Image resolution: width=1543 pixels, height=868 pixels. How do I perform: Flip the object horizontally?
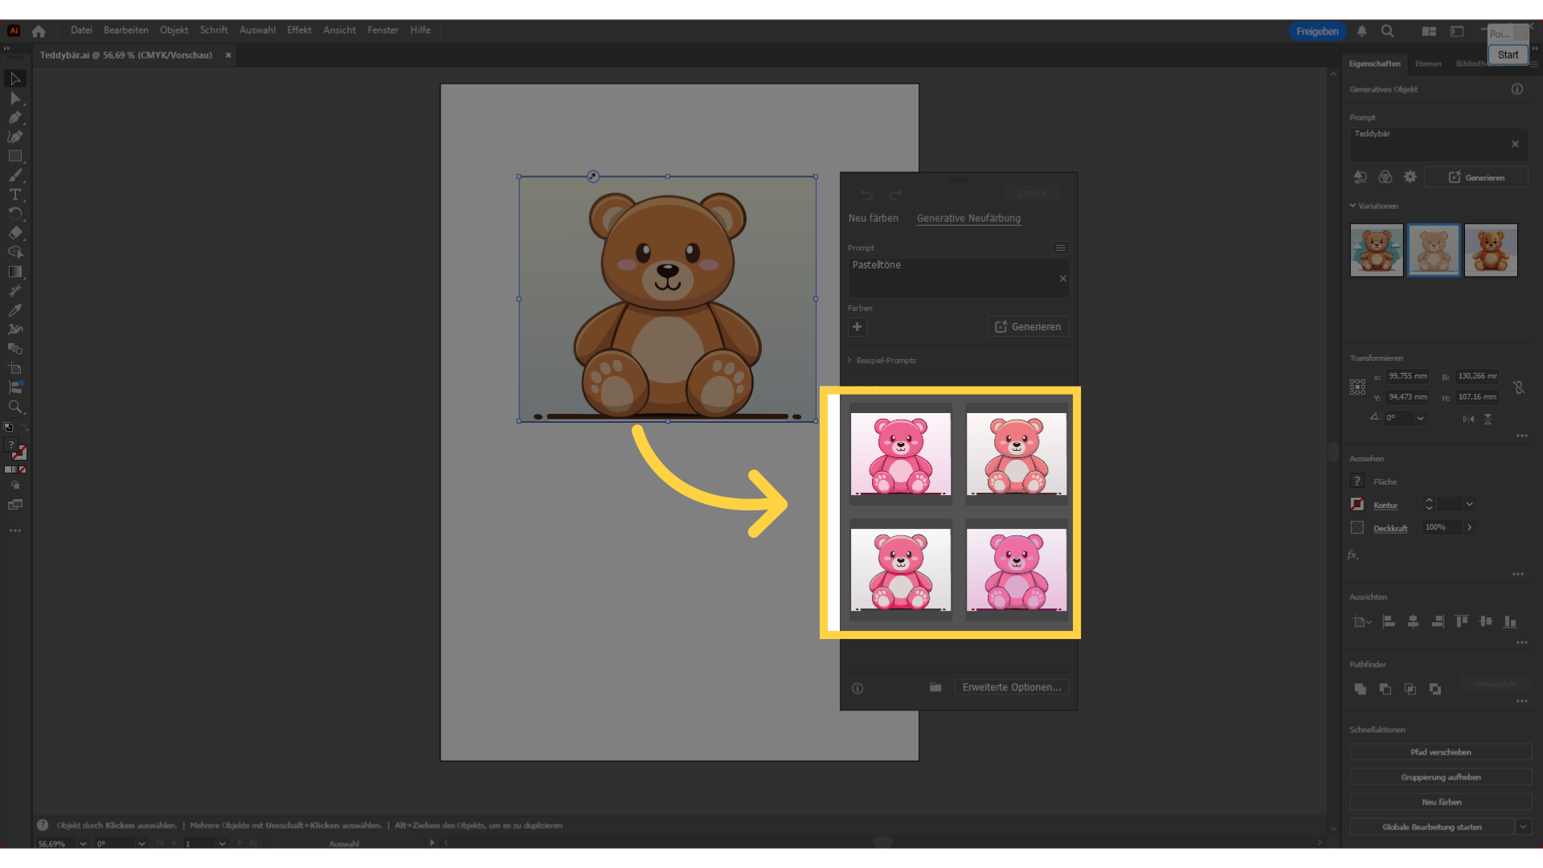1468,419
